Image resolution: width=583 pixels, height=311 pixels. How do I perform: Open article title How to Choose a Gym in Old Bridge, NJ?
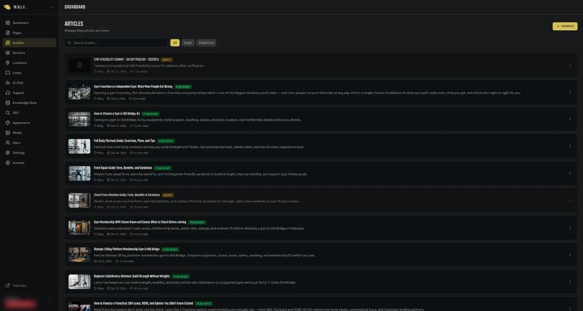[117, 114]
